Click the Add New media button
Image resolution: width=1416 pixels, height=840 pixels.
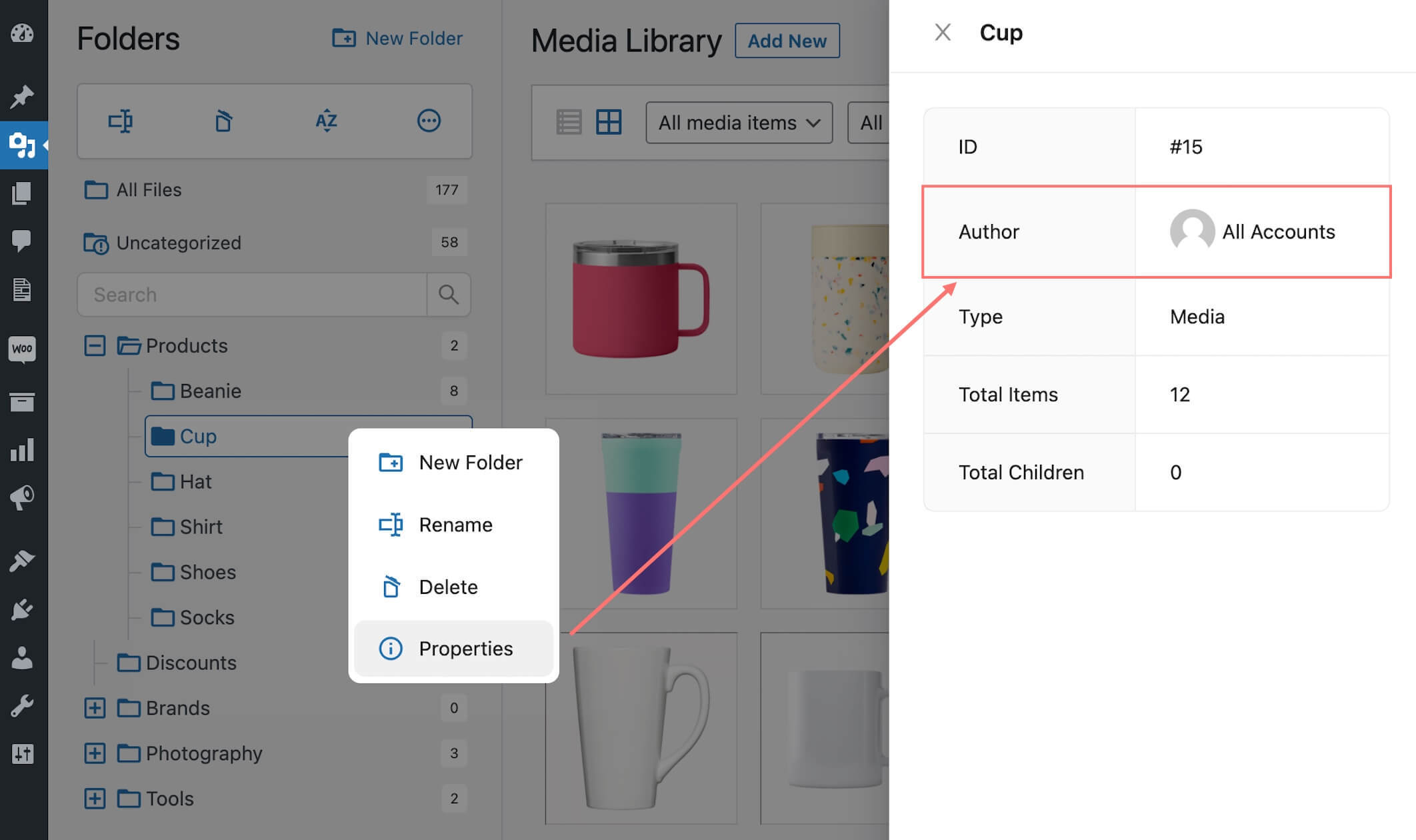point(787,41)
